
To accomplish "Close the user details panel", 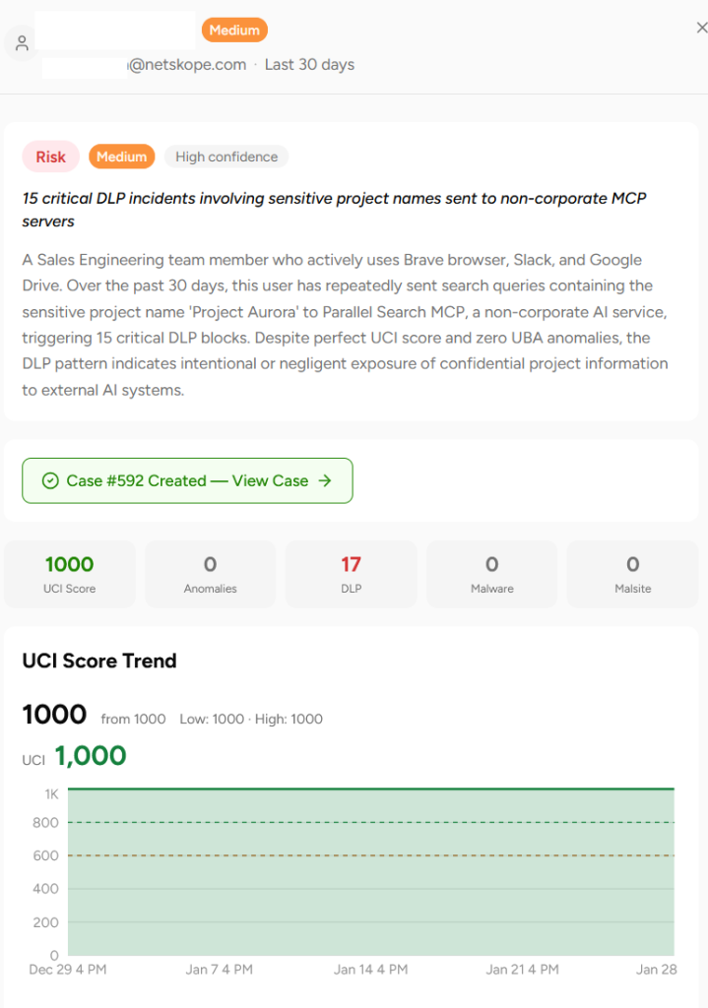I will tap(701, 28).
